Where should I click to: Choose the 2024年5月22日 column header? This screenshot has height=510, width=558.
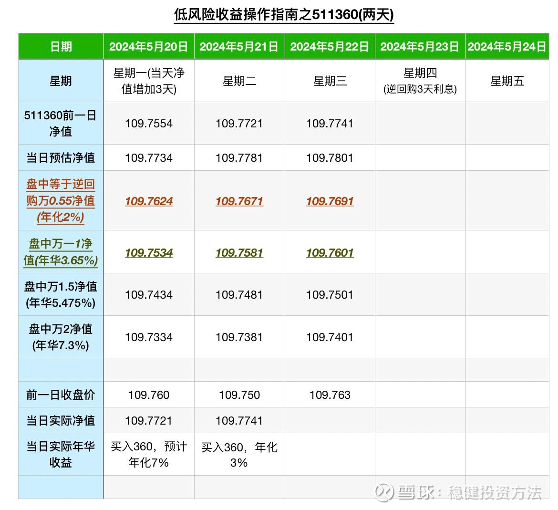point(330,46)
